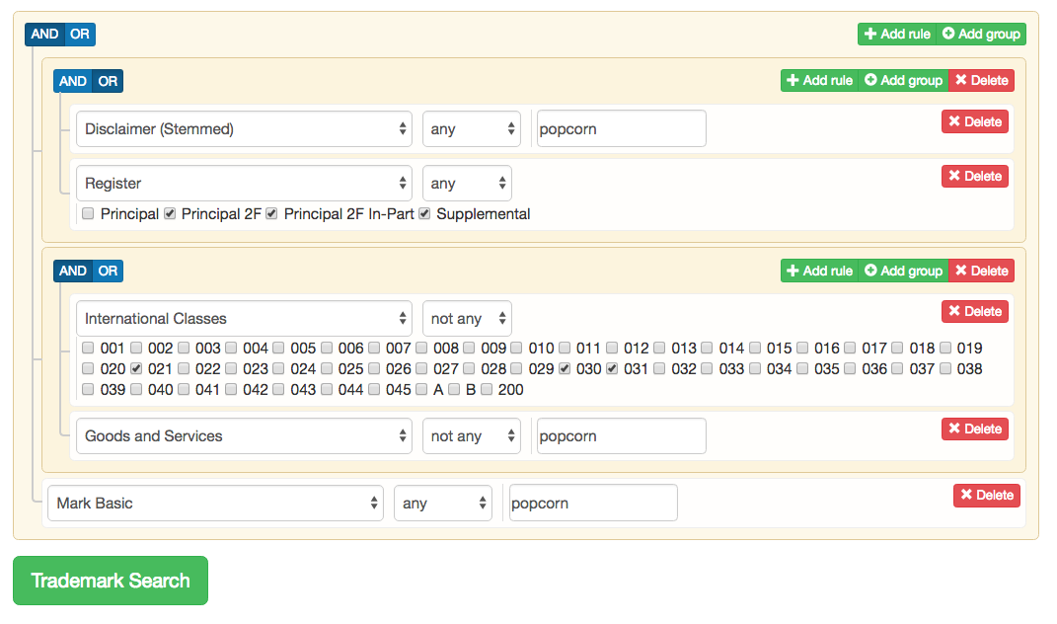
Task: Delete the Mark Basic rule
Action: [986, 495]
